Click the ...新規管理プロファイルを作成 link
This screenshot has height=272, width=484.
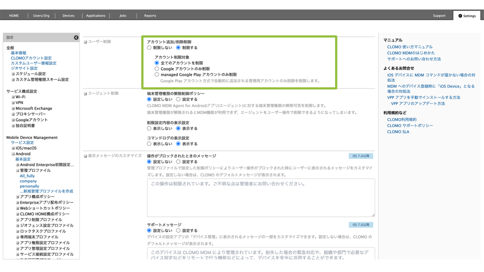pyautogui.click(x=46, y=191)
